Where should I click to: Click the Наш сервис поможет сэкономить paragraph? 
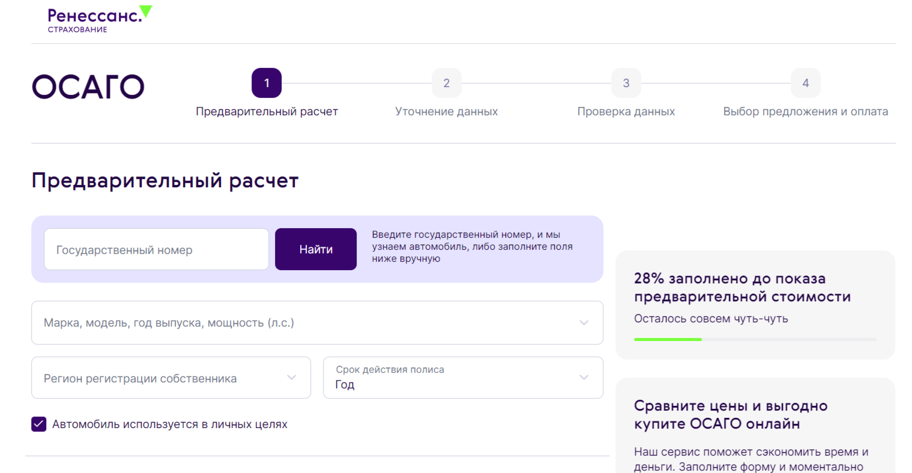pos(751,459)
